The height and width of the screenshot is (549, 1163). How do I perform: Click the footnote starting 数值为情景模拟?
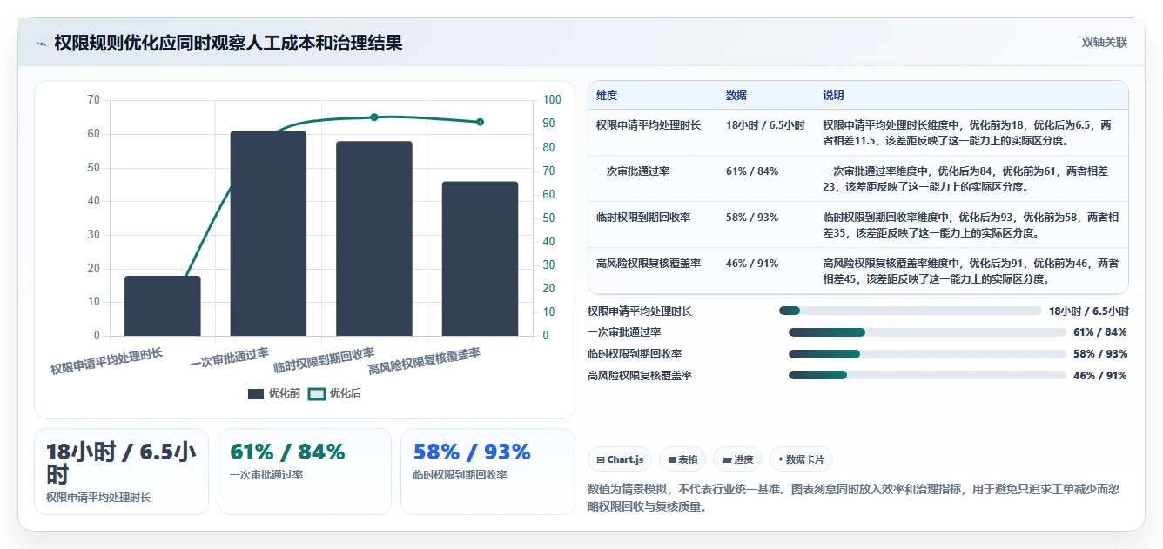point(854,498)
